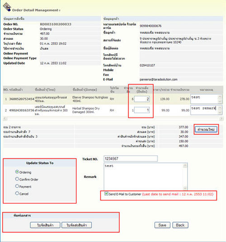
Task: Click the Back button
Action: click(180, 225)
